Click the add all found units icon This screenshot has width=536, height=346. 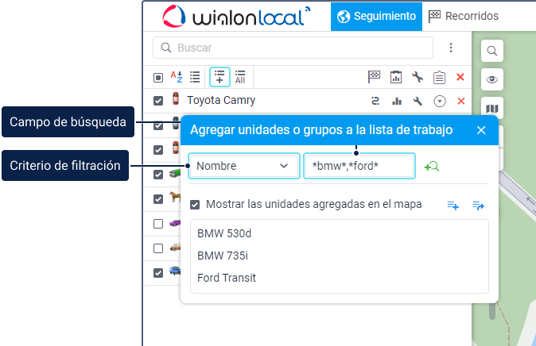453,206
